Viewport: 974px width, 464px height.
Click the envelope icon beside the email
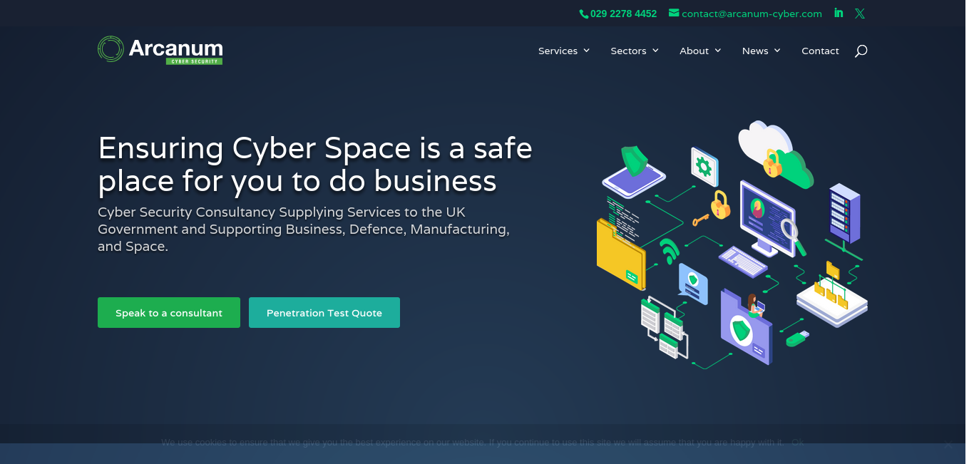coord(674,13)
